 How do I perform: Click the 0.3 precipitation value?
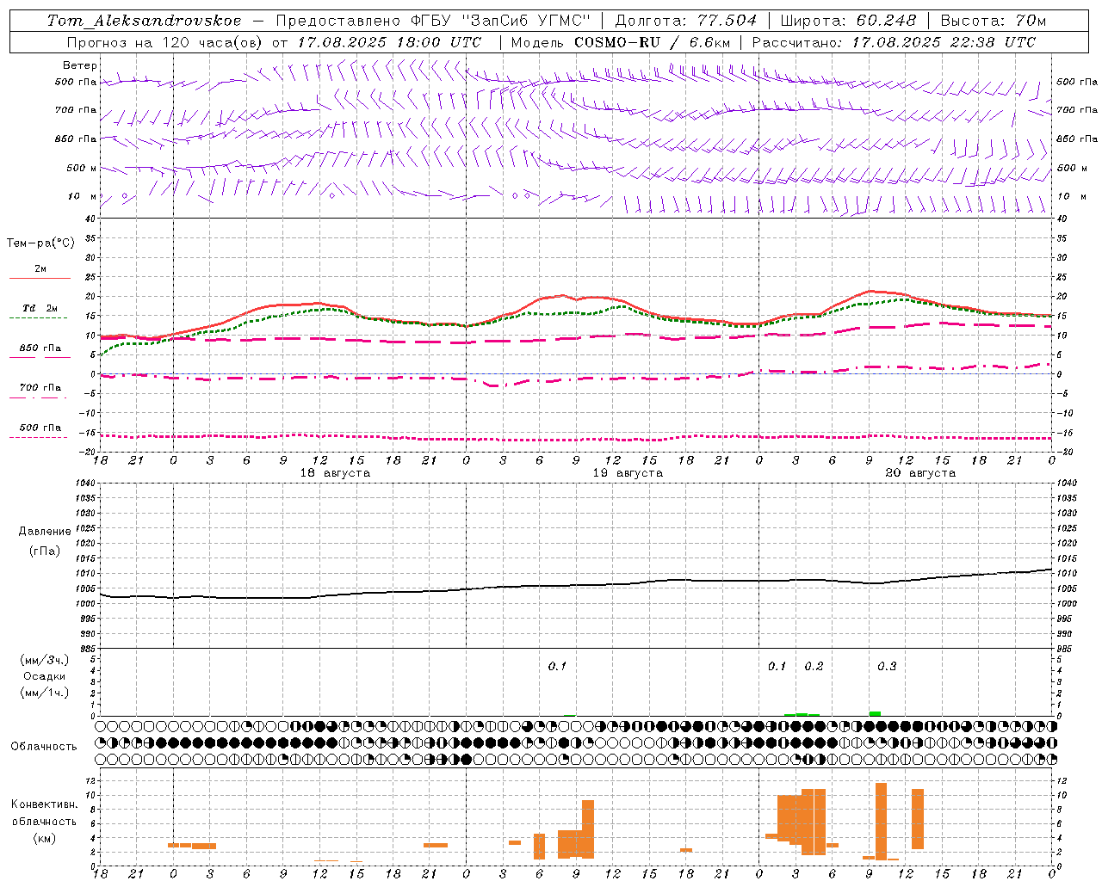pos(887,666)
